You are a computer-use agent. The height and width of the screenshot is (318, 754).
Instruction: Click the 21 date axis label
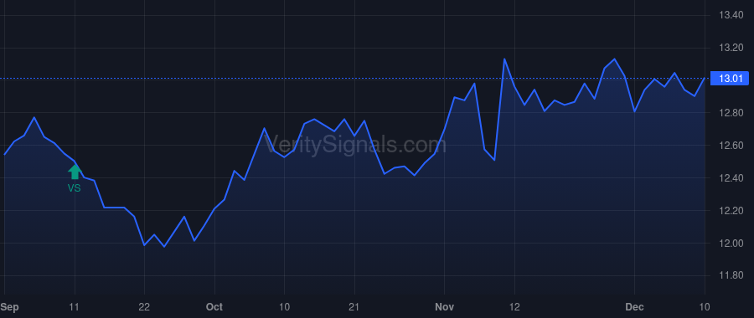354,307
